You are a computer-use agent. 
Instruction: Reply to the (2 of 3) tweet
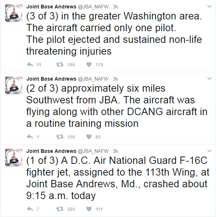coord(30,137)
